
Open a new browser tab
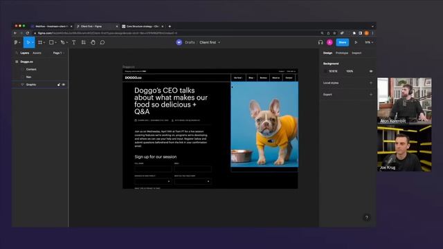coord(170,26)
